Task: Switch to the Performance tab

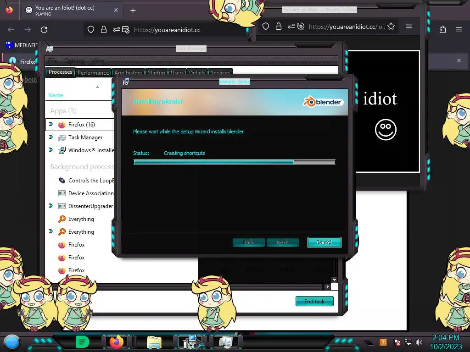Action: pos(93,73)
